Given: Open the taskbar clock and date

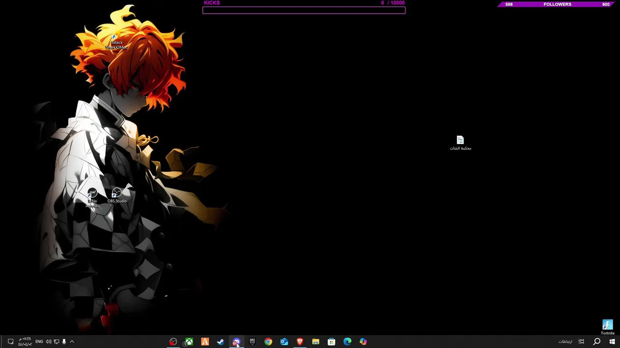Looking at the screenshot, I should pos(25,342).
